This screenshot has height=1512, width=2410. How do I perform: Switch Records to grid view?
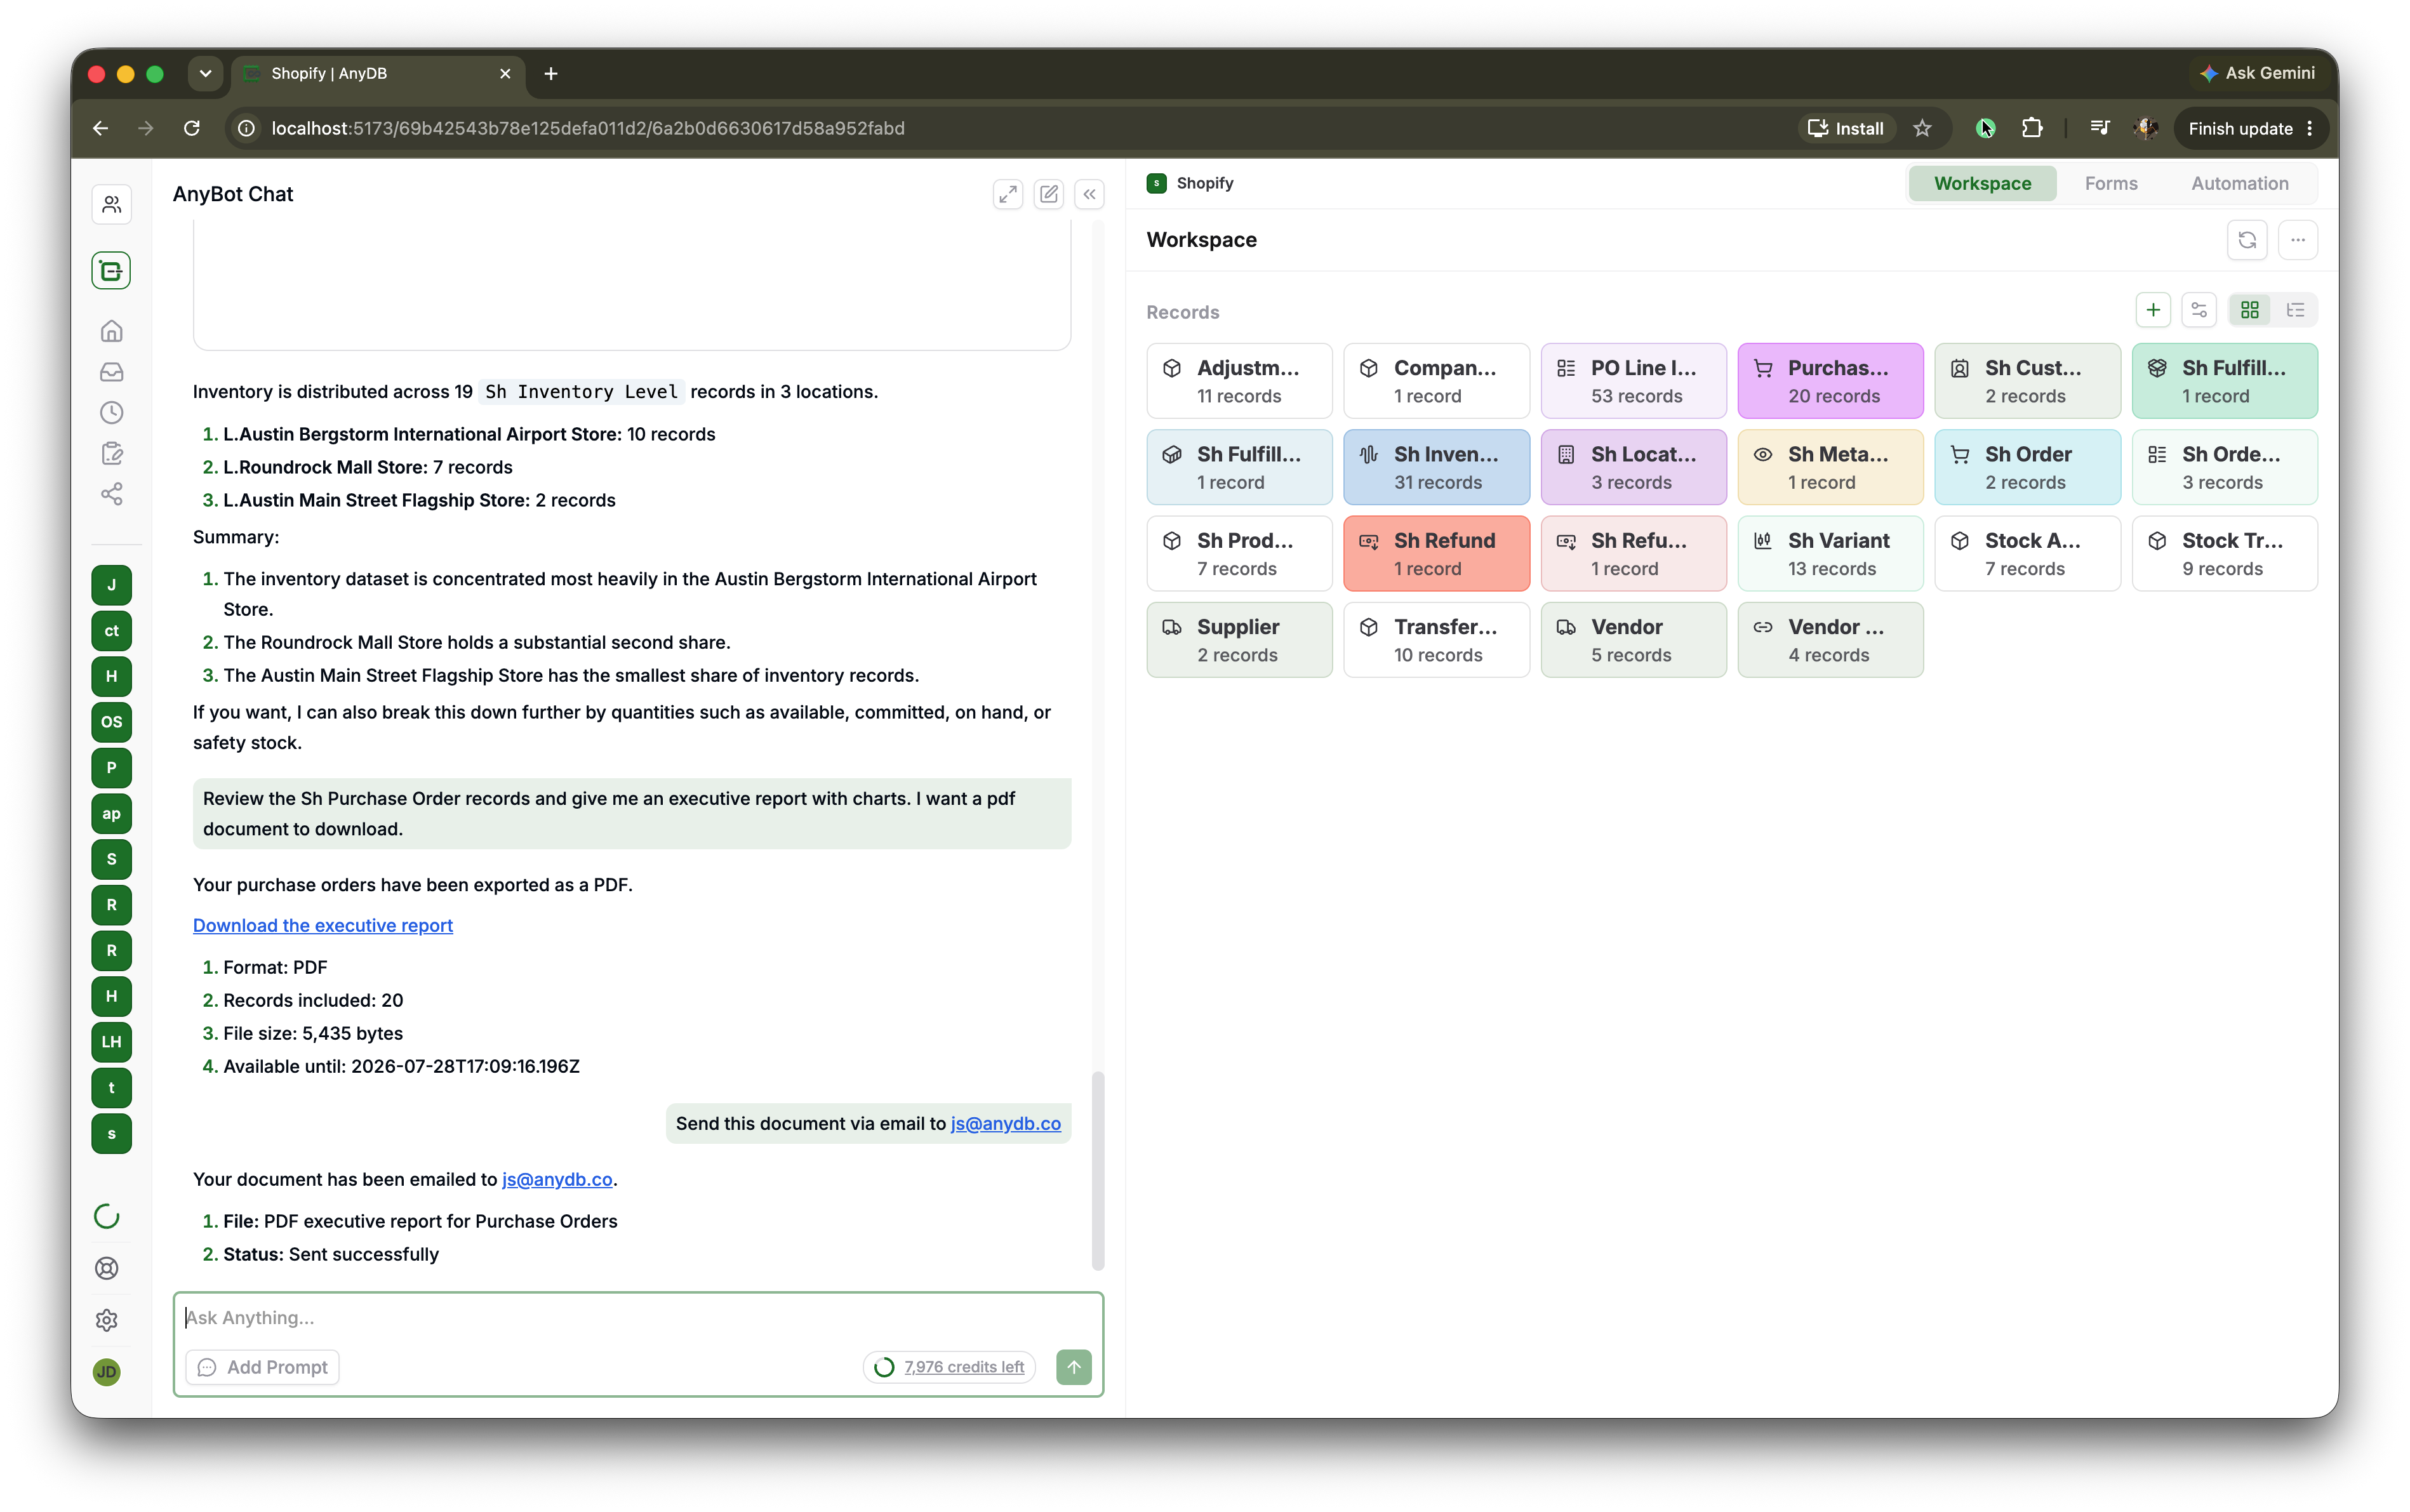2250,310
